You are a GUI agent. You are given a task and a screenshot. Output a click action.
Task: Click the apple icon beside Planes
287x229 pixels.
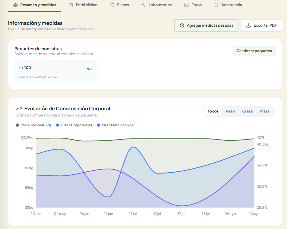point(112,5)
